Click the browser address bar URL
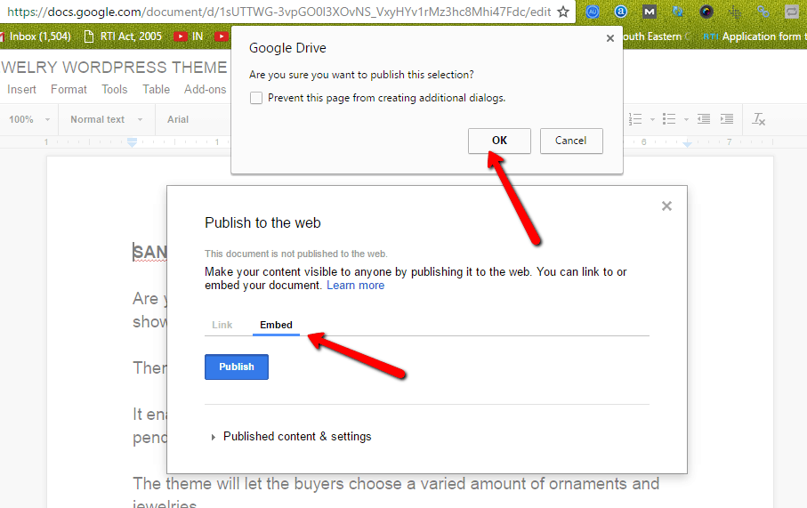This screenshot has width=807, height=508. (279, 12)
